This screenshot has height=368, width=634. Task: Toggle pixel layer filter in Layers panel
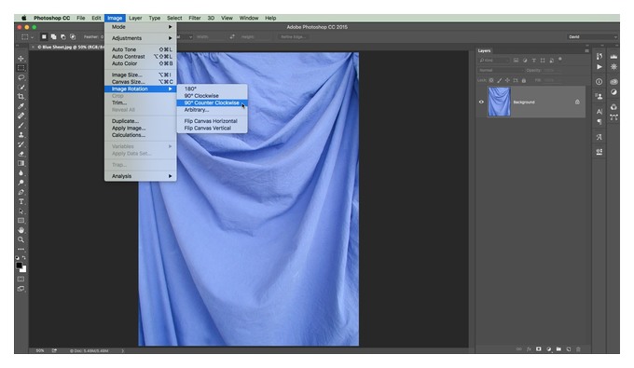(516, 61)
